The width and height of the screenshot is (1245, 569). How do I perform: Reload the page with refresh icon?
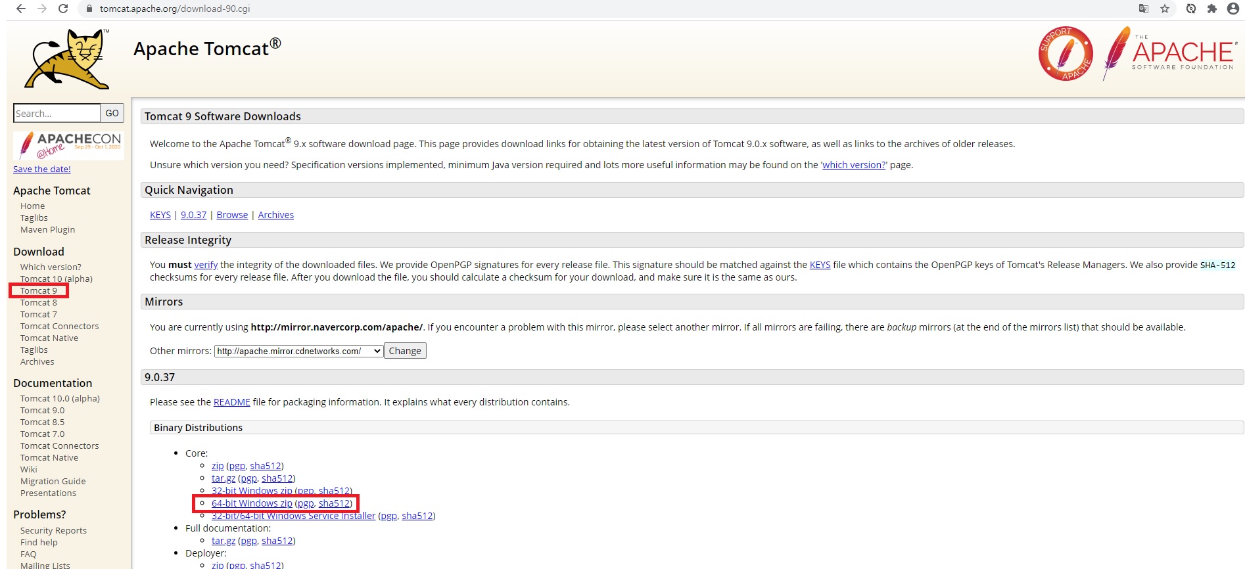point(63,9)
